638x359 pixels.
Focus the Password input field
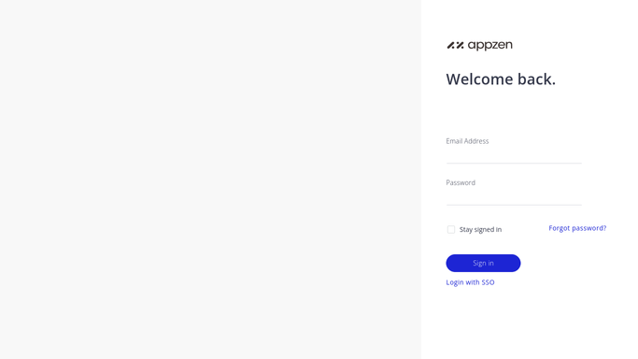coord(514,196)
